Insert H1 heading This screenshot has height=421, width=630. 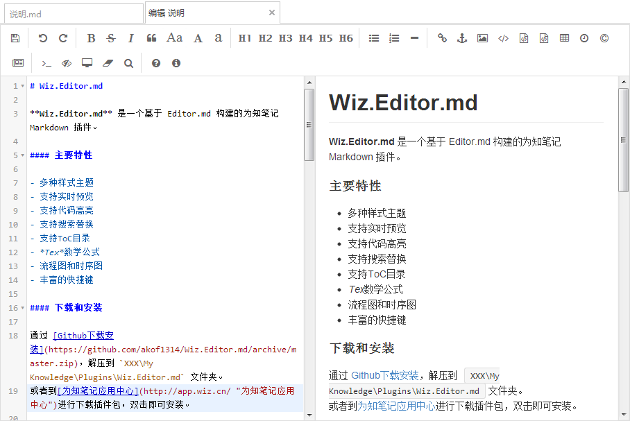click(245, 38)
